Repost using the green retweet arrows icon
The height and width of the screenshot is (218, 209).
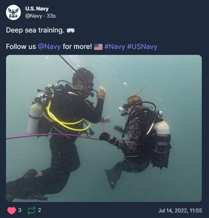click(31, 210)
